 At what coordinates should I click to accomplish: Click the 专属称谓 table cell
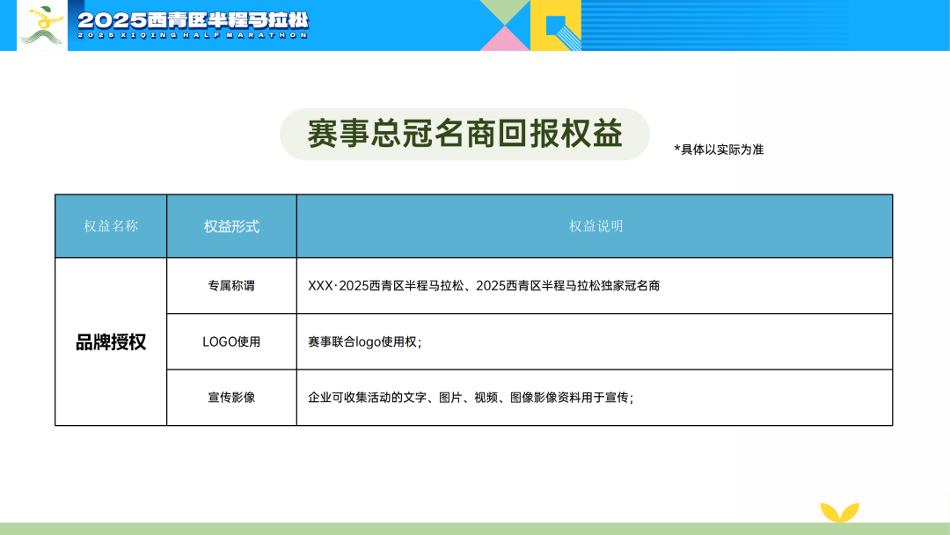point(231,286)
